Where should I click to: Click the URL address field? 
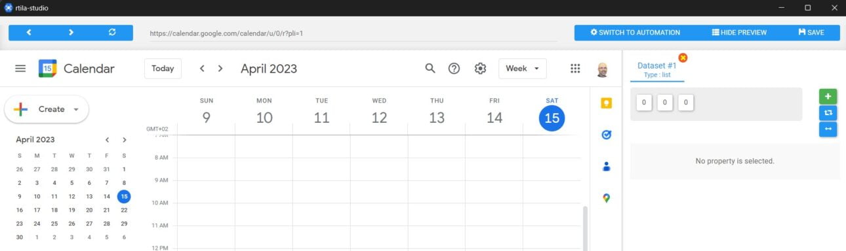coord(353,33)
